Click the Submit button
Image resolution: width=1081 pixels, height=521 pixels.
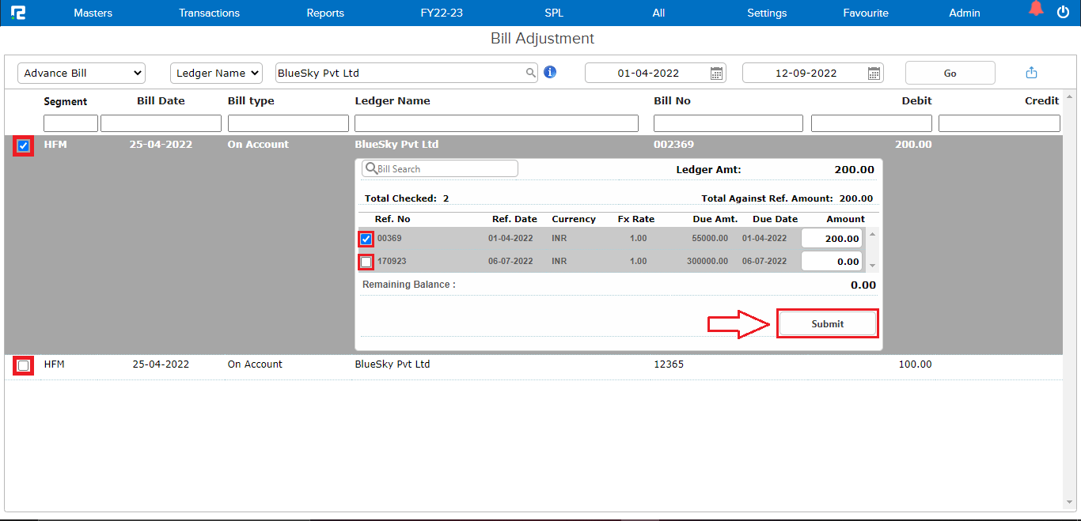click(827, 324)
